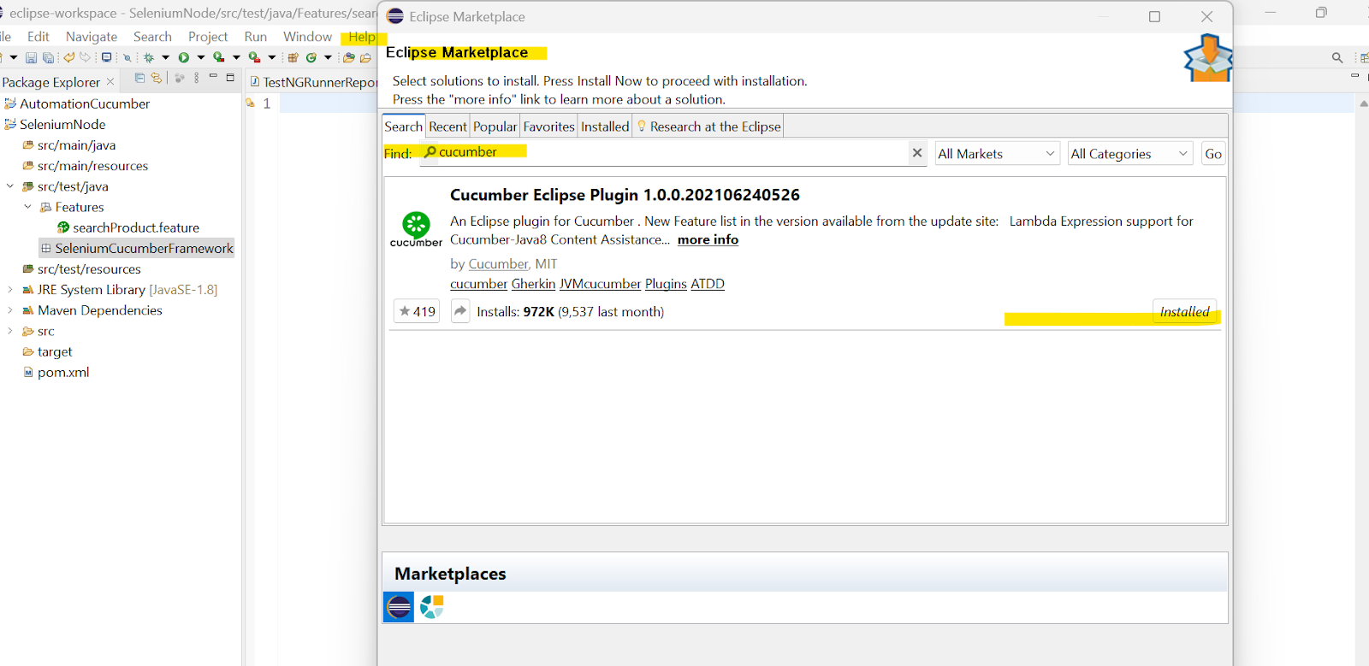Click the Cucumber author link
The image size is (1369, 666).
[499, 264]
